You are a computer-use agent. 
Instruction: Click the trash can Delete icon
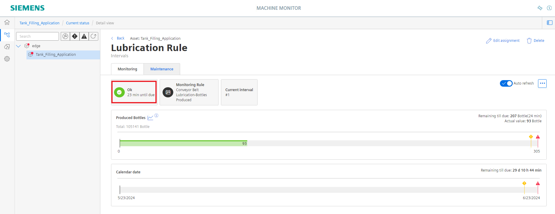point(529,41)
